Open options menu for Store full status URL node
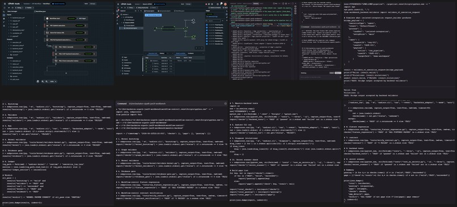457x207 pixels. click(x=86, y=33)
